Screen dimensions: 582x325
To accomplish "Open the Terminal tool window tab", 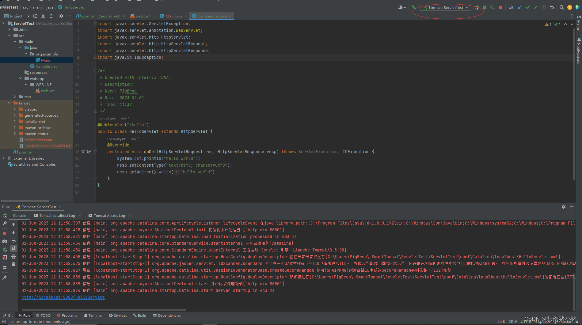I will point(93,316).
